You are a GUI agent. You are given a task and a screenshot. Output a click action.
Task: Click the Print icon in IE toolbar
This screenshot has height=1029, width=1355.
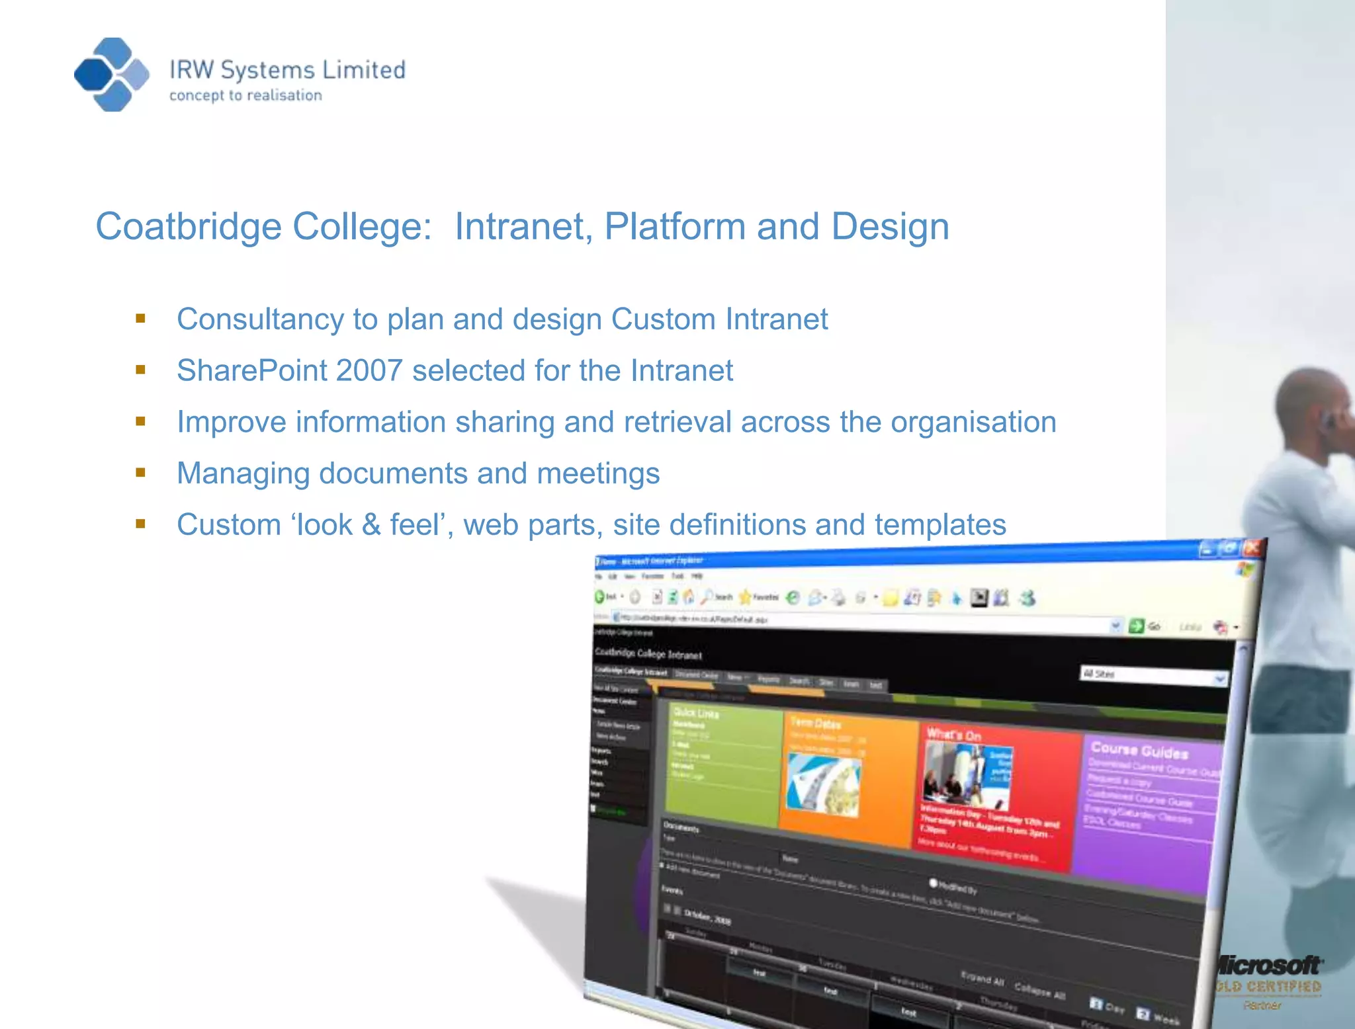click(x=839, y=598)
